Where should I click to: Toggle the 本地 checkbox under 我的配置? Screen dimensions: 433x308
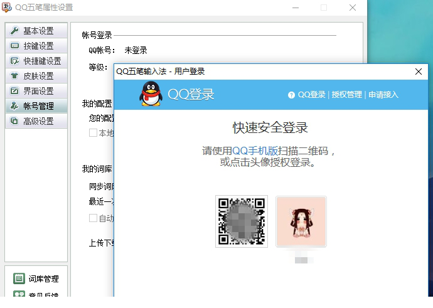click(93, 133)
